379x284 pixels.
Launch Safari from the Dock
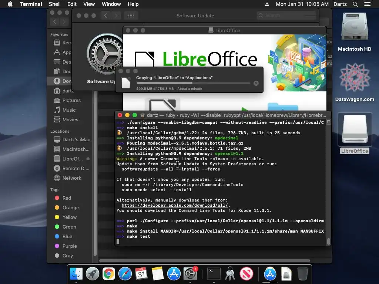[125, 274]
